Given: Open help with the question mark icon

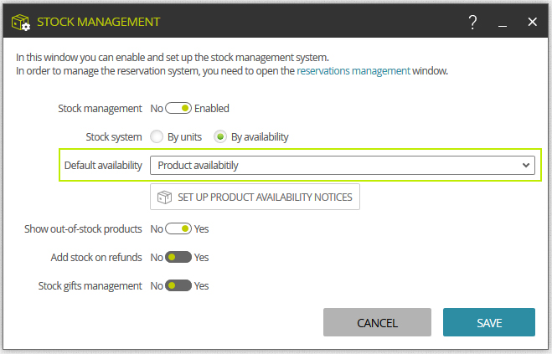Looking at the screenshot, I should 472,22.
